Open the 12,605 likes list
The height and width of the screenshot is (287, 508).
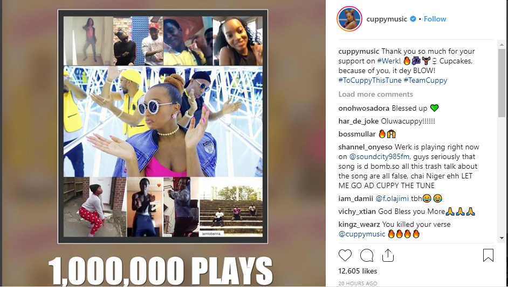point(358,271)
